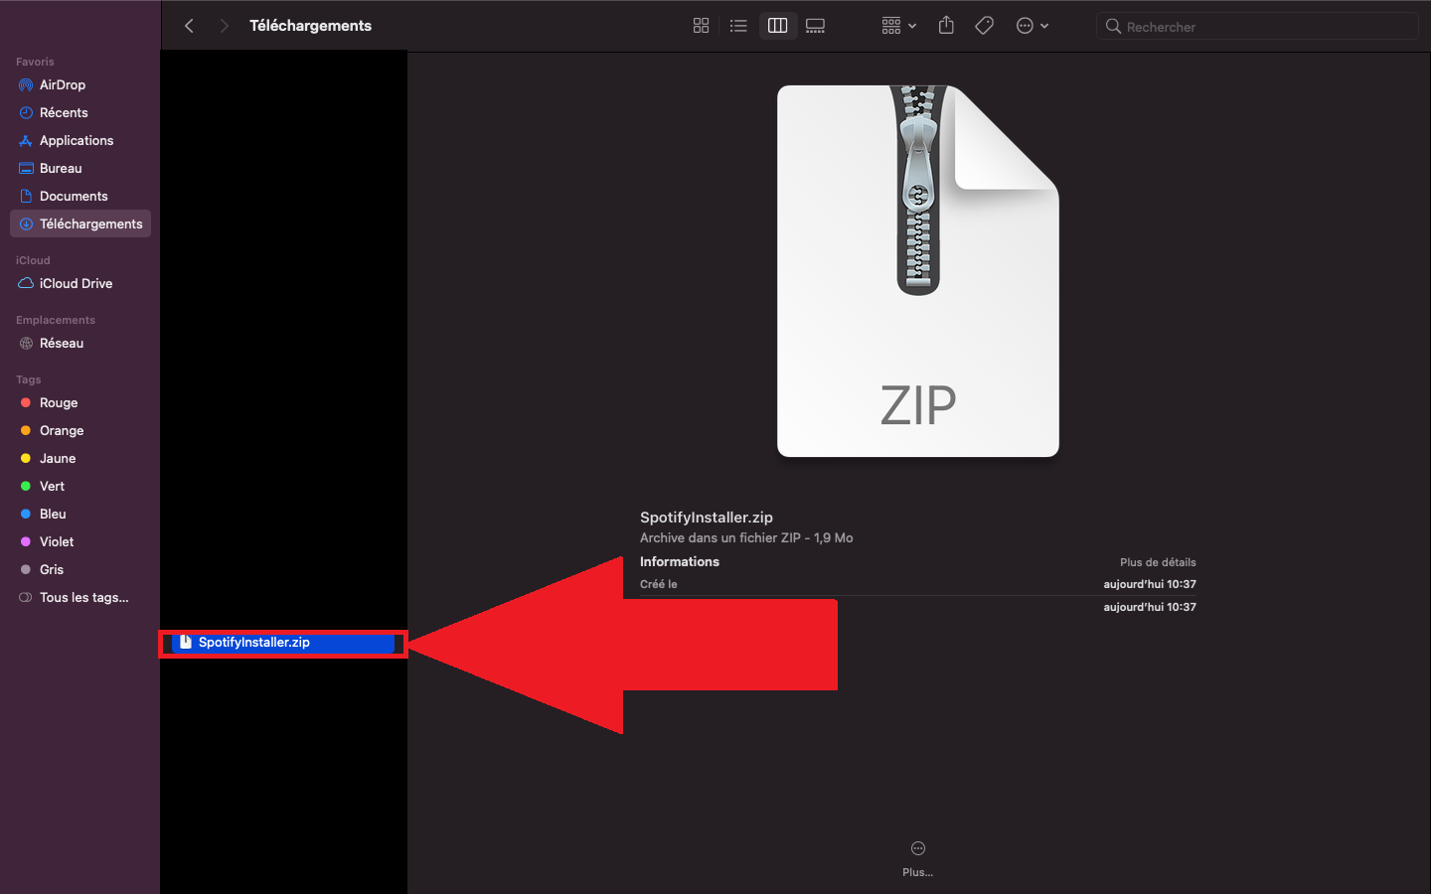Switch to column view
Viewport: 1431px width, 894px height.
777,26
